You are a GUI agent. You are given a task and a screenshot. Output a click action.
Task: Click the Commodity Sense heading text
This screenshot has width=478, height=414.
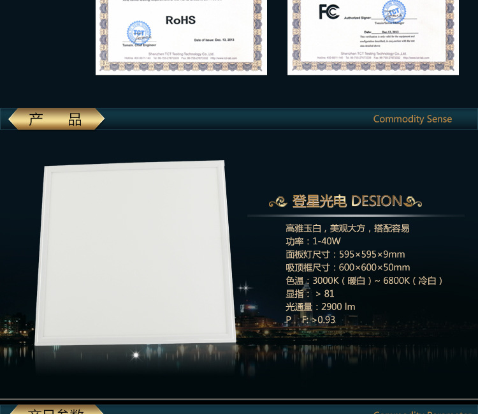pos(412,119)
